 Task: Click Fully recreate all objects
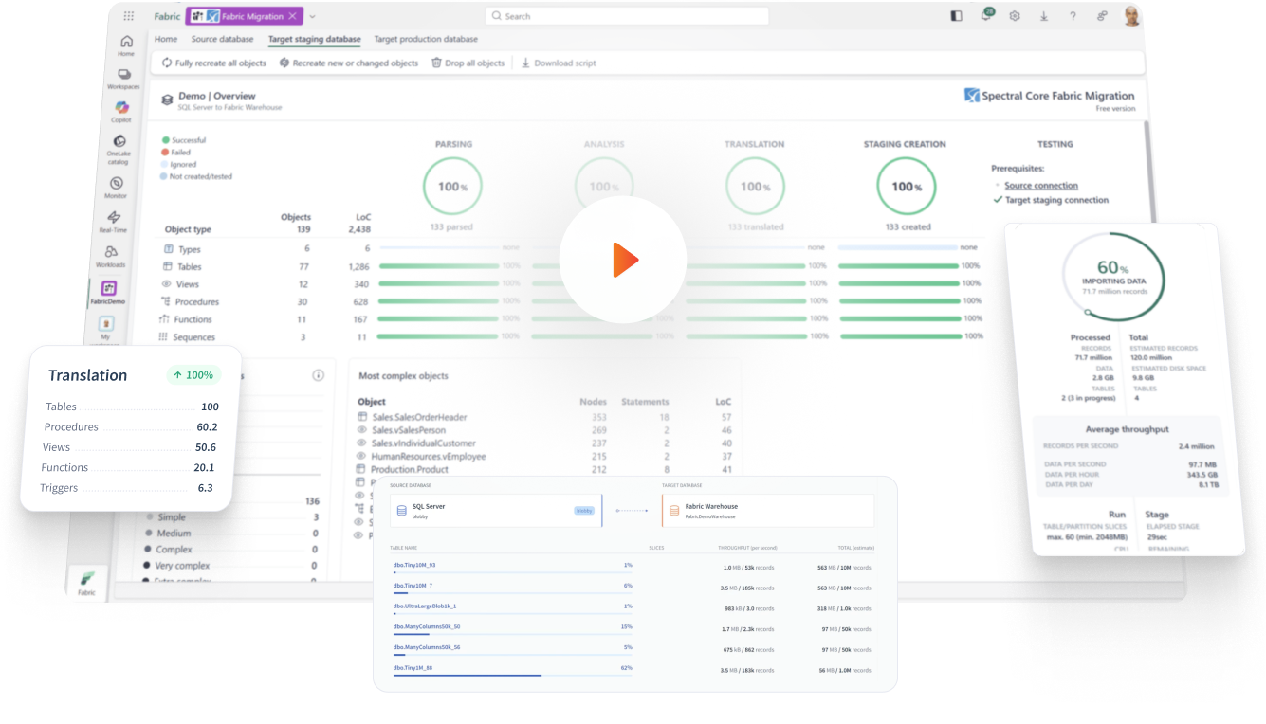pos(213,63)
